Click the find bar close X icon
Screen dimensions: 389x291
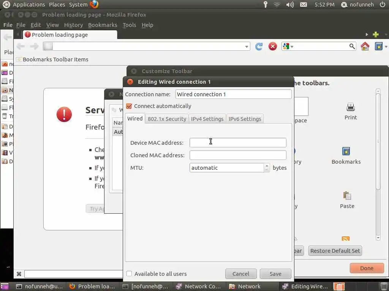(19, 274)
